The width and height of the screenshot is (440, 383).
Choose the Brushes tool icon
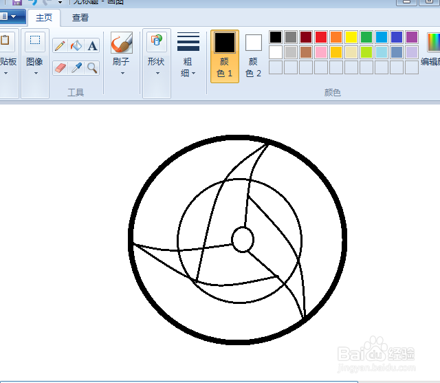coord(121,43)
